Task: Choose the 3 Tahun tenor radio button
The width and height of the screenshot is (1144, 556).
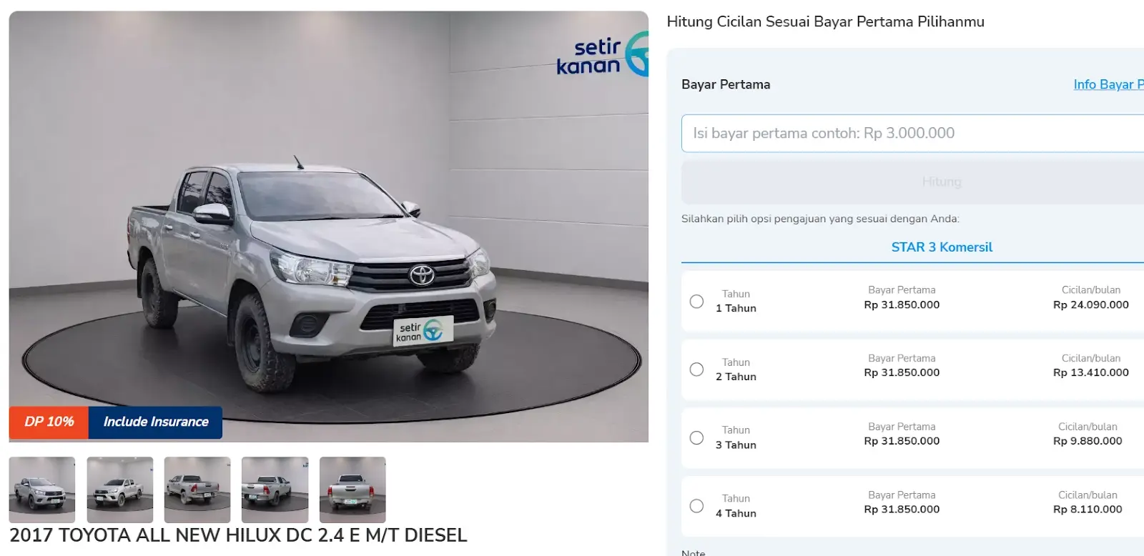Action: [696, 437]
